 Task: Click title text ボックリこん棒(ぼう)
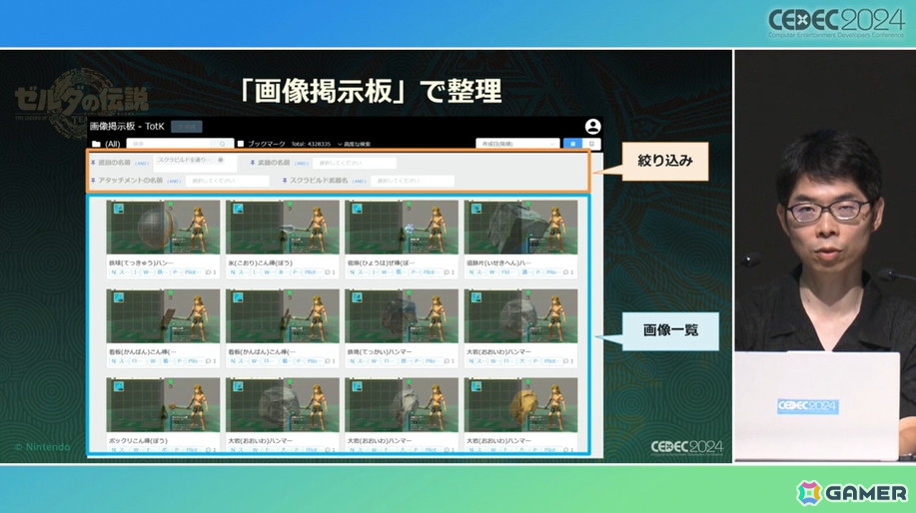click(x=139, y=440)
